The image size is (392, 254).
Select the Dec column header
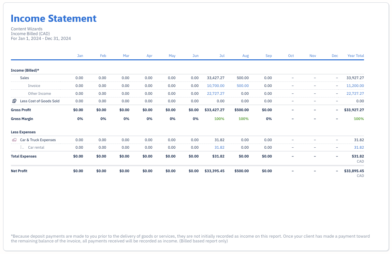[x=335, y=56]
